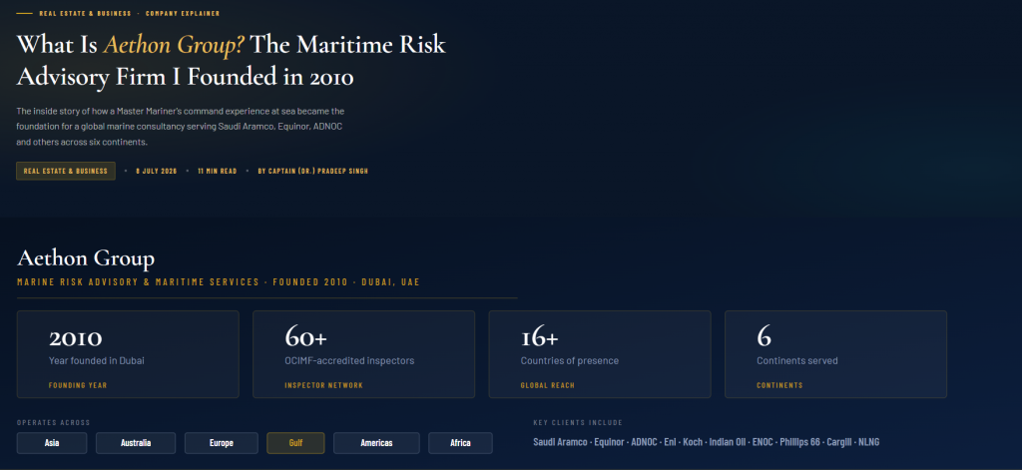1022x470 pixels.
Task: Click the Key Clients Include label
Action: click(x=578, y=422)
